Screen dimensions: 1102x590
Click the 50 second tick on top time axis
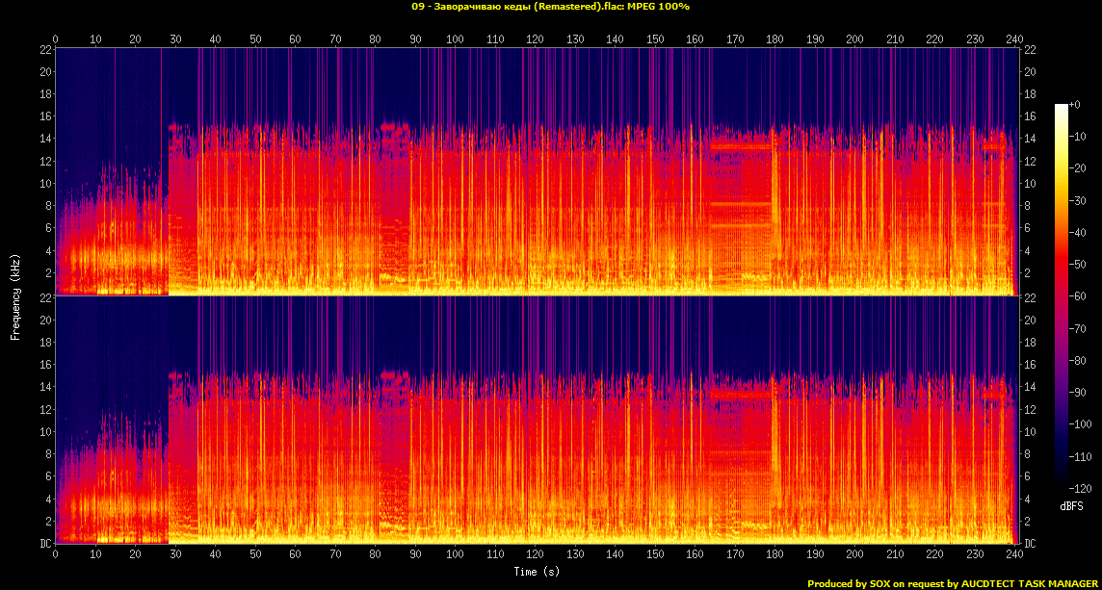click(255, 38)
